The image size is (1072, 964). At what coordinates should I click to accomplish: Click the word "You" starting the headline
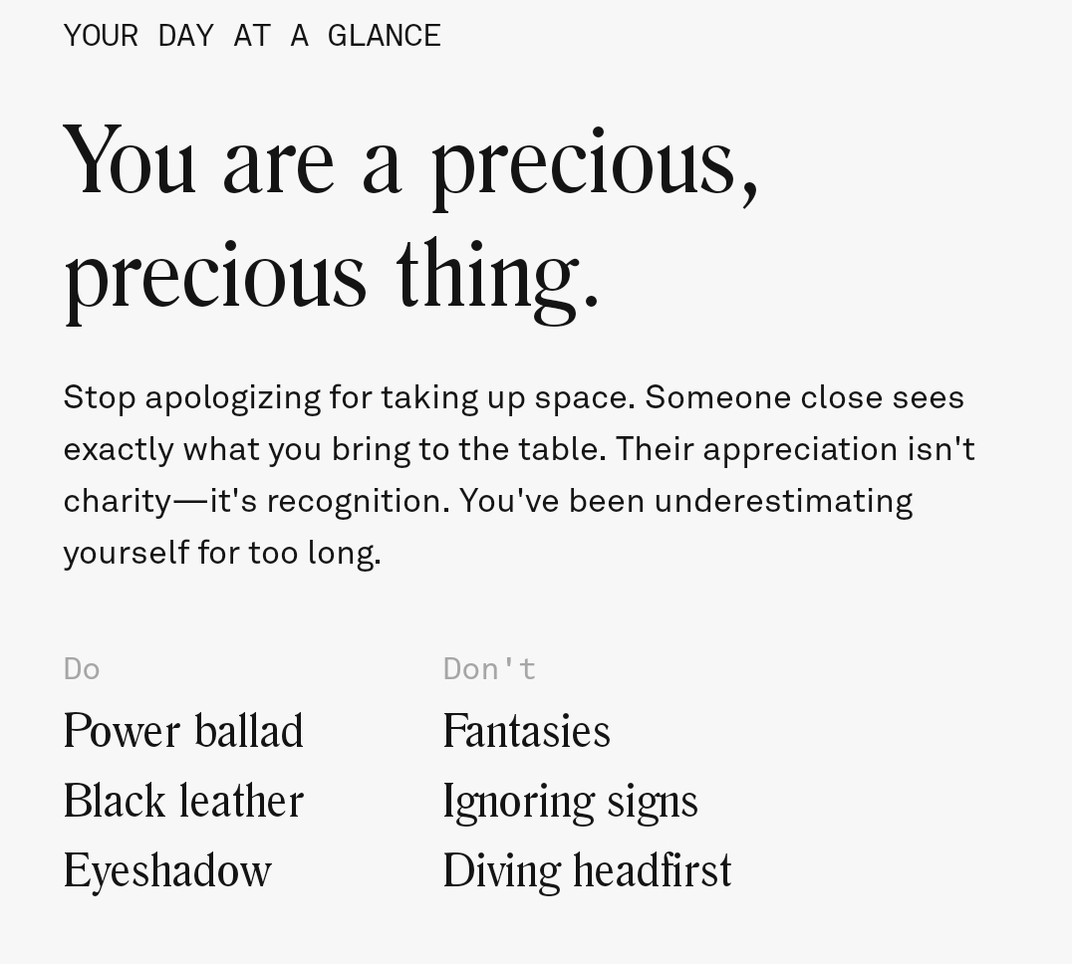[x=130, y=162]
